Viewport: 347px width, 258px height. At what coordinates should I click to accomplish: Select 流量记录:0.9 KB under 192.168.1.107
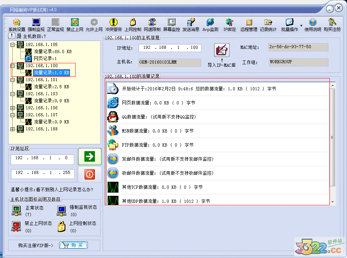click(51, 122)
